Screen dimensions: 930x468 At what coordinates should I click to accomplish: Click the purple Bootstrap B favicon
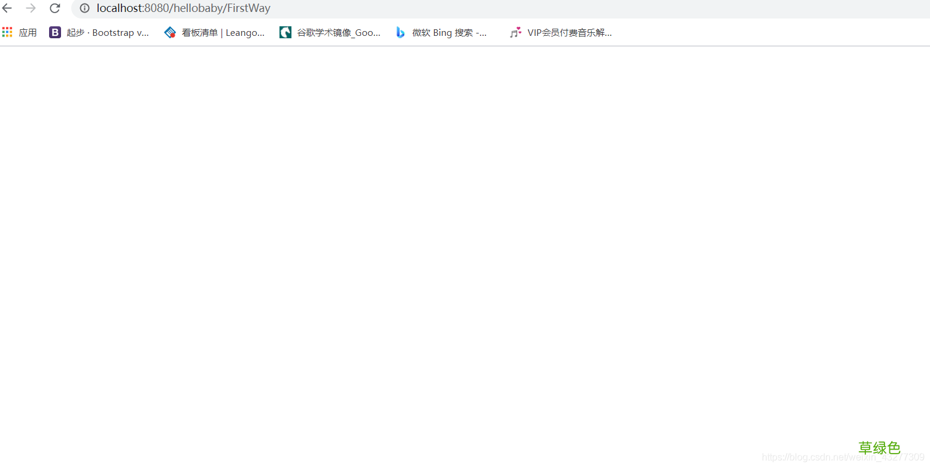[x=54, y=32]
